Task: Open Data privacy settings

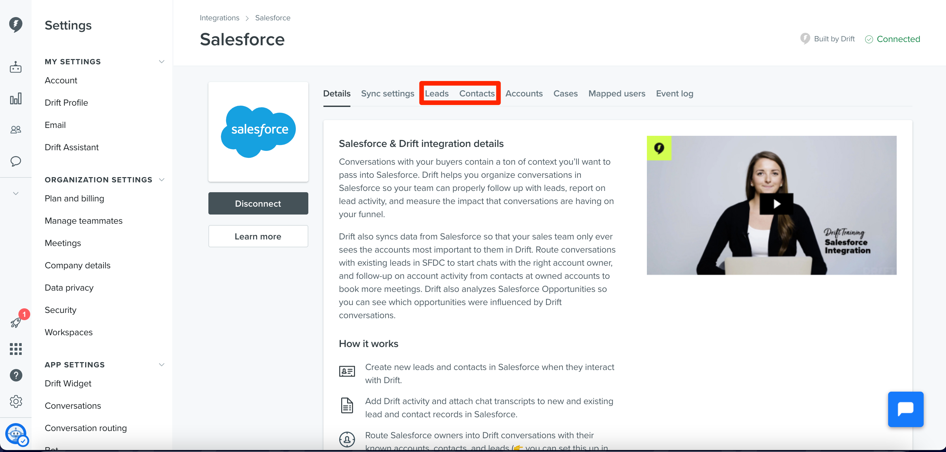Action: coord(69,288)
